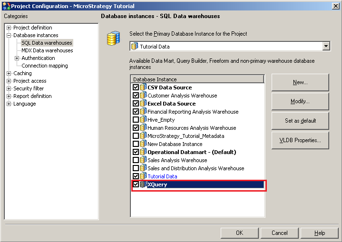Click the database icon inside the primary instance combo box
The height and width of the screenshot is (242, 342).
(135, 46)
